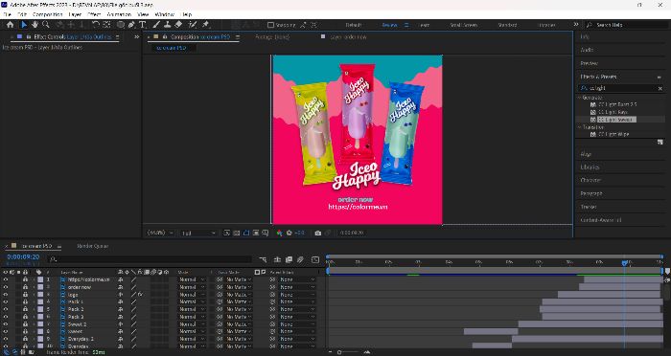Switch to the Render Queue tab

92,246
